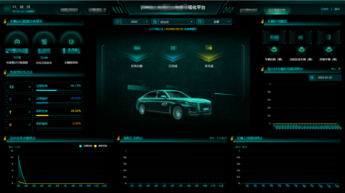Click the cyan arrow above 任务总数
The height and width of the screenshot is (193, 345).
point(137,58)
